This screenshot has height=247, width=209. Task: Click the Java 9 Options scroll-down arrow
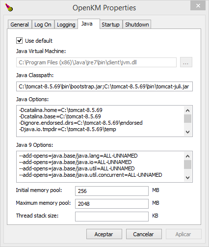[187, 177]
